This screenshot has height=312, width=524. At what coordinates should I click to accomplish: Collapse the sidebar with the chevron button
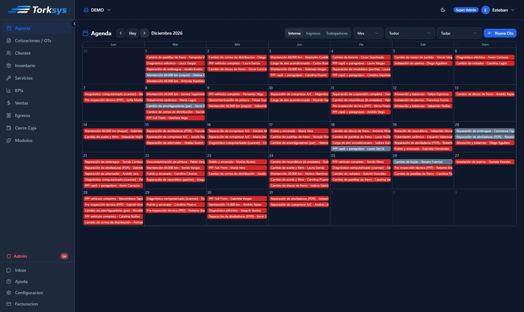click(74, 24)
